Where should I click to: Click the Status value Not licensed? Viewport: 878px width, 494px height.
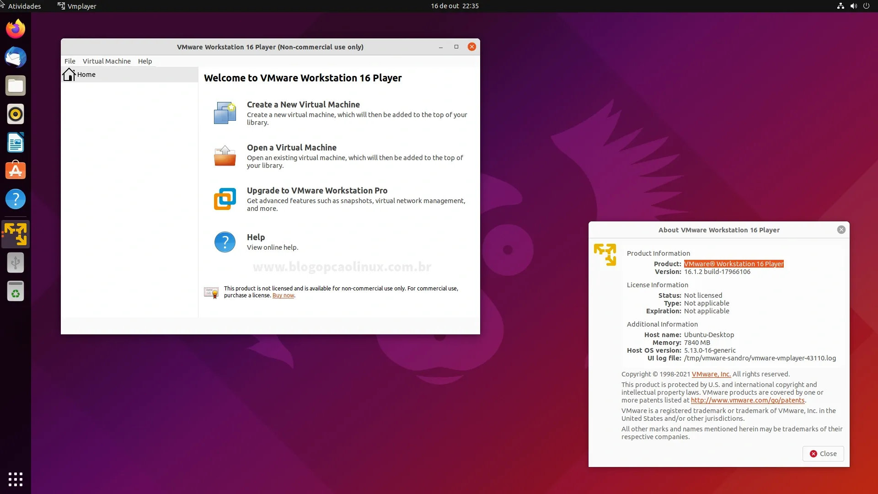click(703, 295)
